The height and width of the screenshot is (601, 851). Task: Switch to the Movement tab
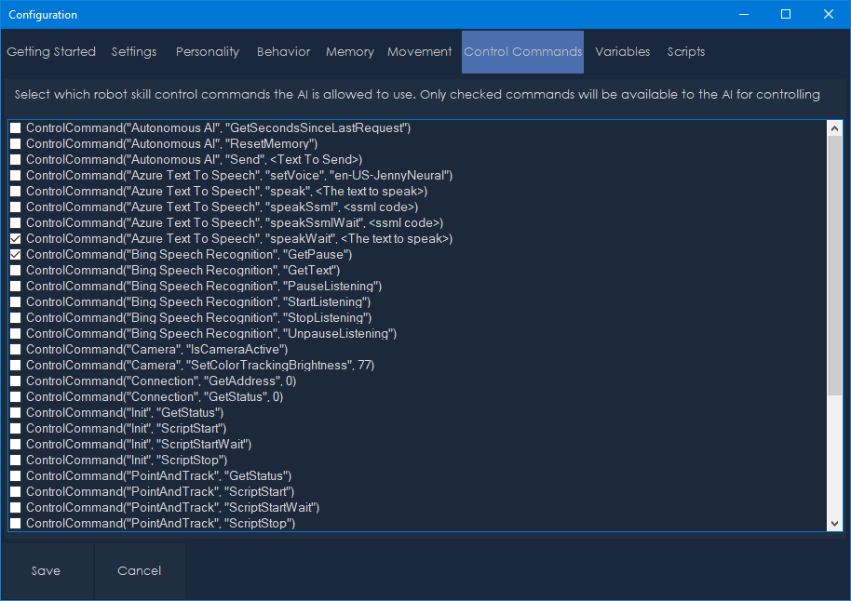coord(420,52)
